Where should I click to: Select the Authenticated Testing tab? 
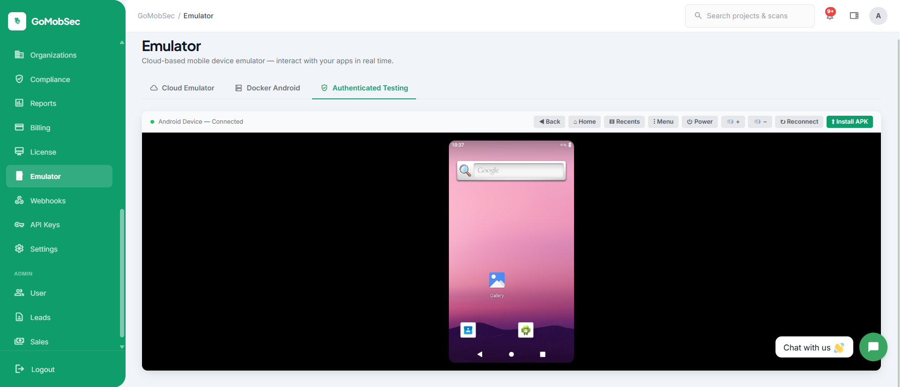tap(364, 88)
